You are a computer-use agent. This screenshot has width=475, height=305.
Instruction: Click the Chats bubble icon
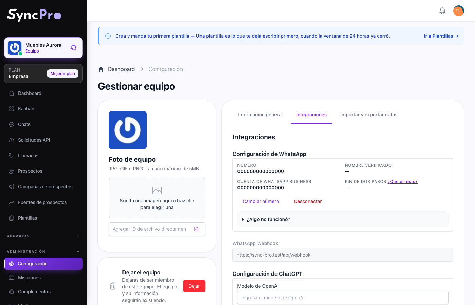point(12,124)
